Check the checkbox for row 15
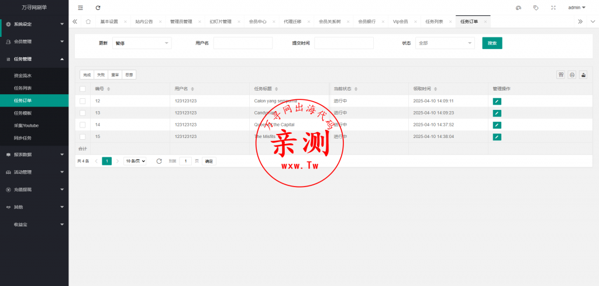The image size is (599, 286). pos(82,136)
